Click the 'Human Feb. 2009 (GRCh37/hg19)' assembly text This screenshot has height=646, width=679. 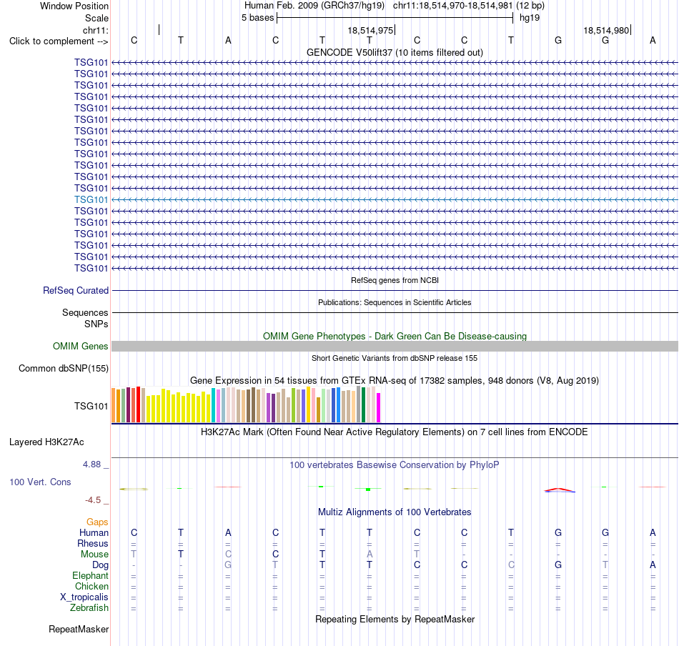click(x=314, y=6)
